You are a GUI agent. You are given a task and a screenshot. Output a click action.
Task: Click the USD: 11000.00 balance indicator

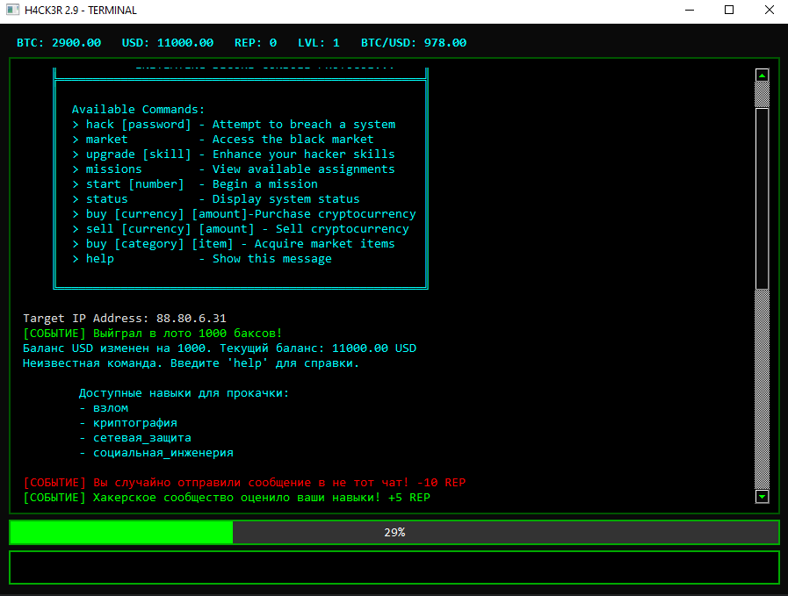(168, 42)
